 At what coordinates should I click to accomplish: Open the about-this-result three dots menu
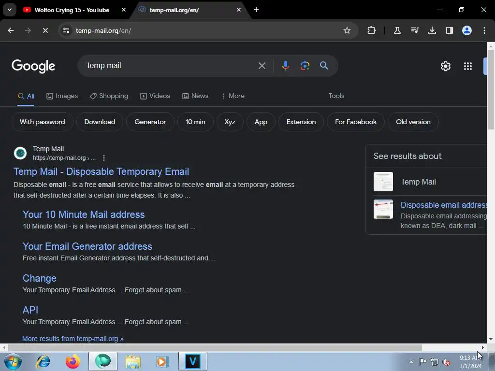click(104, 158)
